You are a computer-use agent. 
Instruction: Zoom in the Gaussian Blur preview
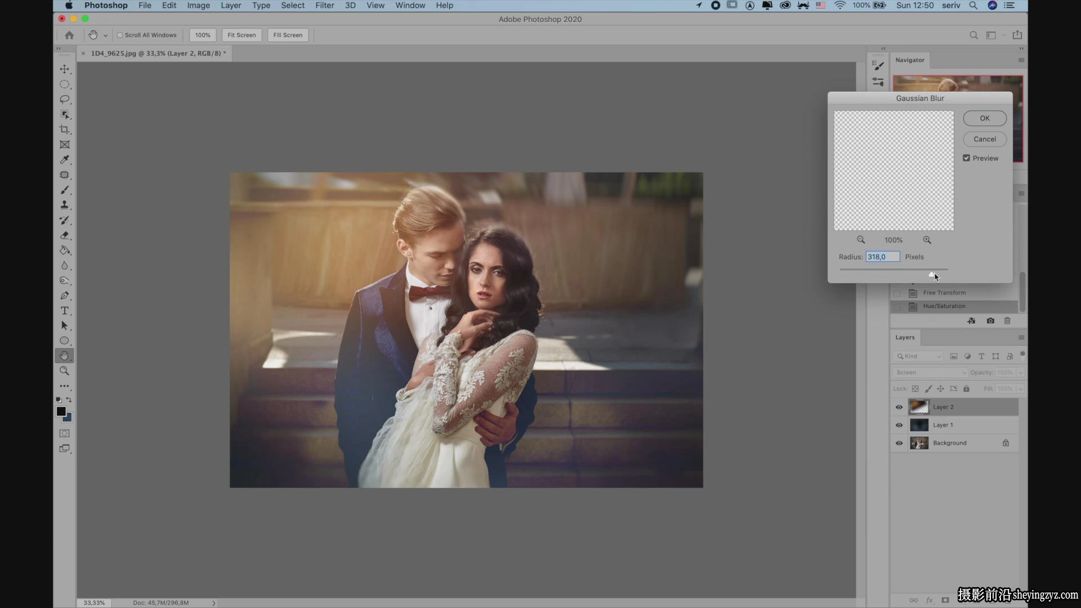pos(927,240)
